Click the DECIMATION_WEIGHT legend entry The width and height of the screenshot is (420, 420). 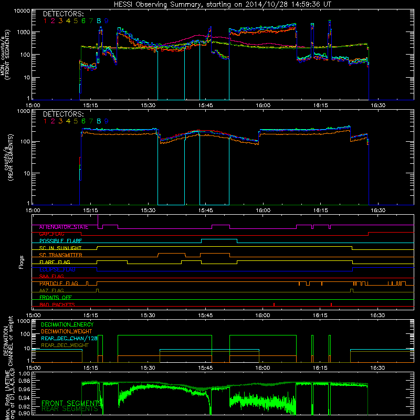coord(67,331)
